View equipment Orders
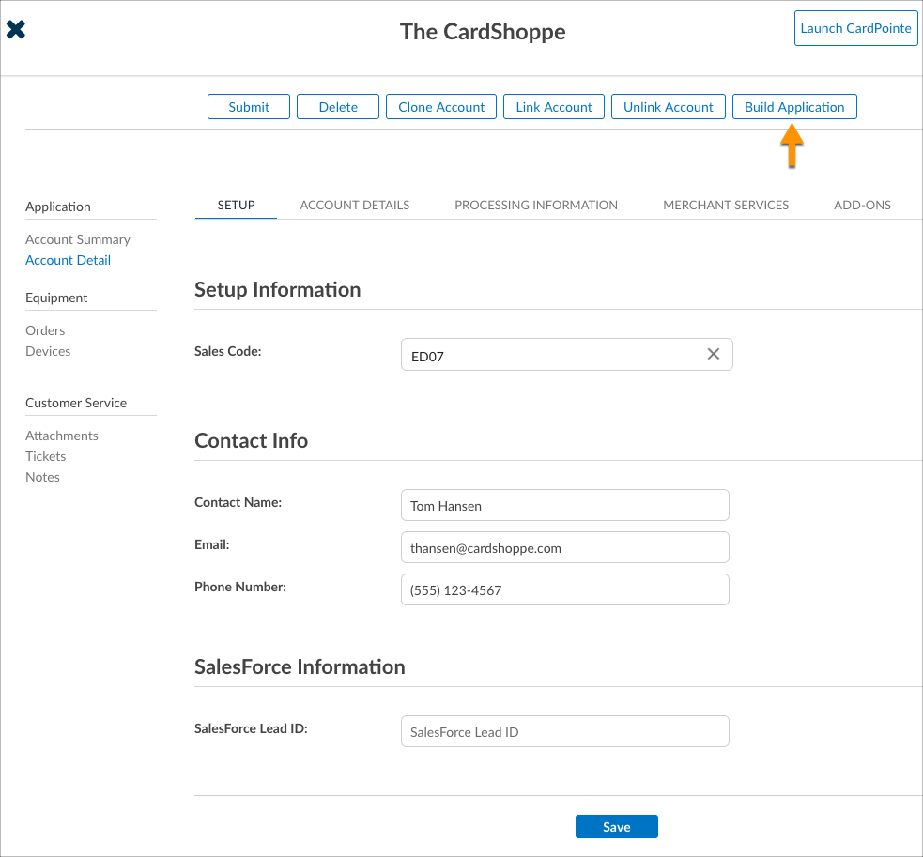This screenshot has height=857, width=923. pyautogui.click(x=45, y=330)
